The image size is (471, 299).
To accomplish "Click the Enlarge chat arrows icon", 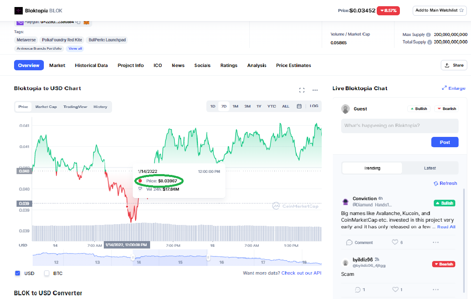I will coord(444,88).
